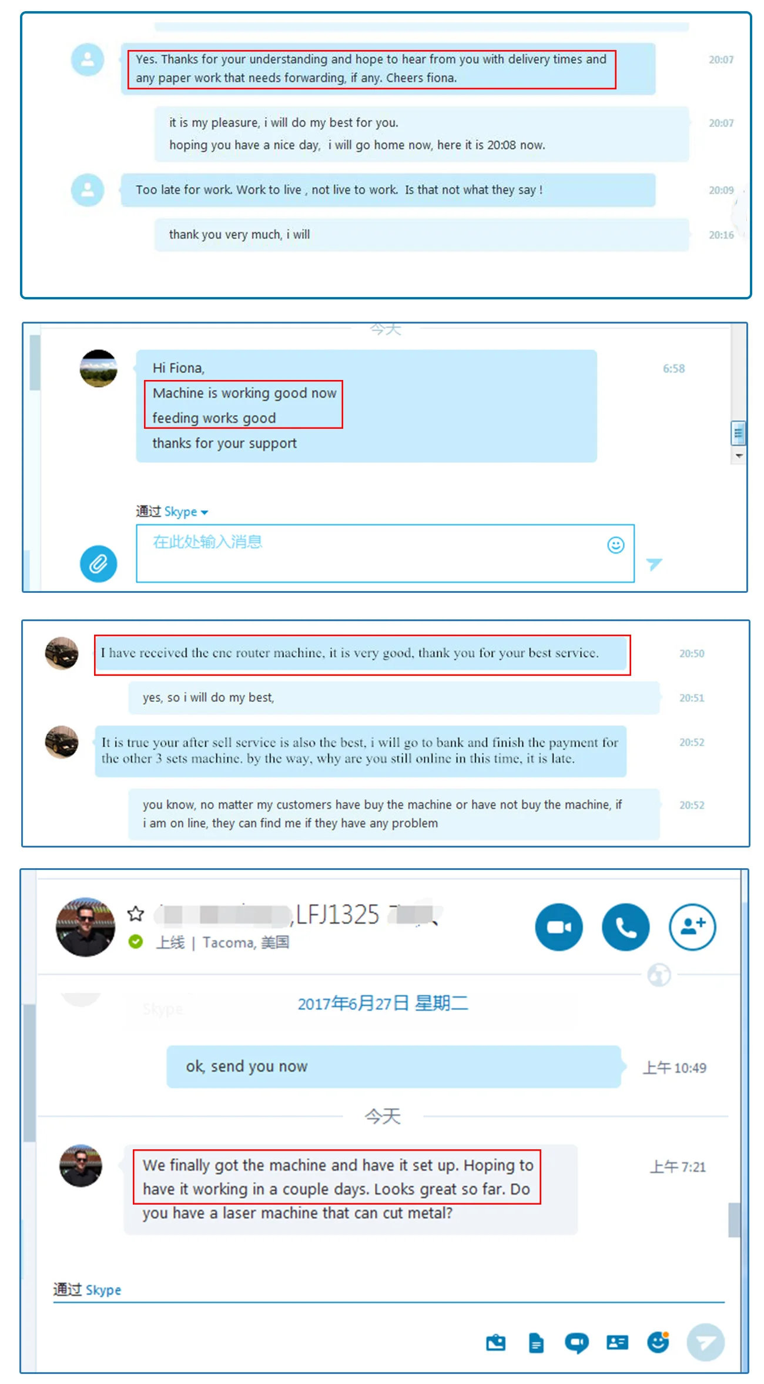The width and height of the screenshot is (764, 1384).
Task: Open the video message icon
Action: (x=577, y=1343)
